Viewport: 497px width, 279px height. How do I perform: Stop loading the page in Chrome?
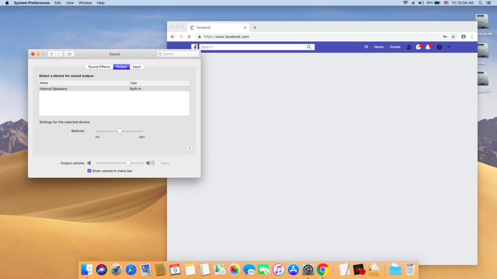click(189, 37)
